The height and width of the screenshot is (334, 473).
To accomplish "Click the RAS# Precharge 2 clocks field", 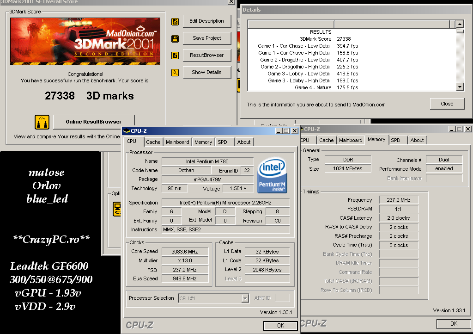I will point(399,236).
